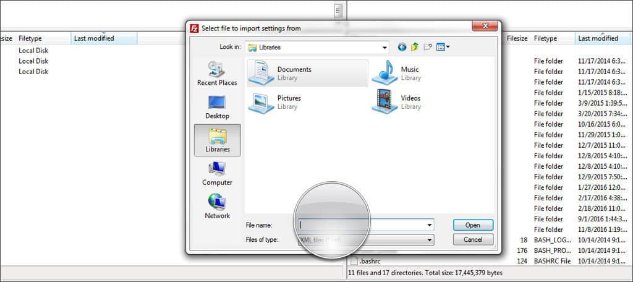Click the Back navigation arrow icon
The height and width of the screenshot is (282, 633).
[x=402, y=47]
